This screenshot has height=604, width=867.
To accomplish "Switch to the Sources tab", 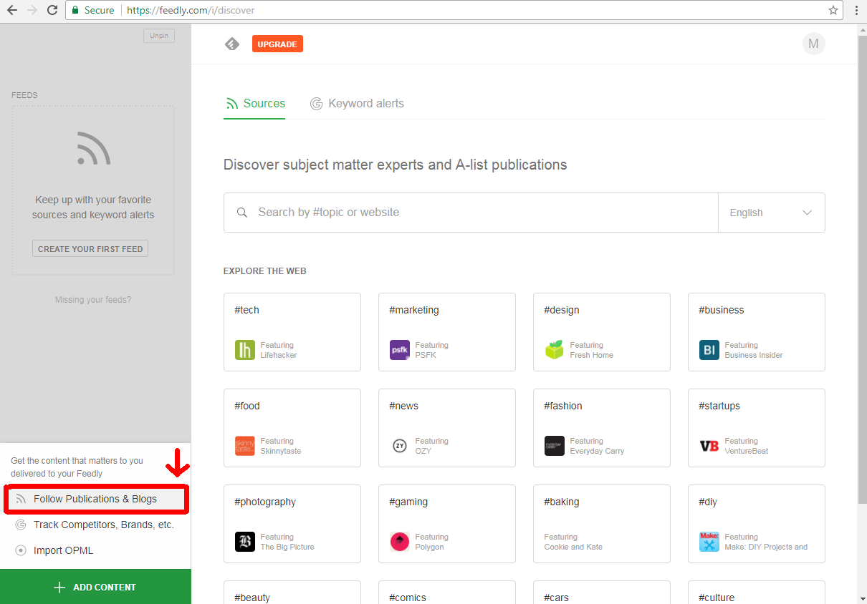I will (x=254, y=104).
